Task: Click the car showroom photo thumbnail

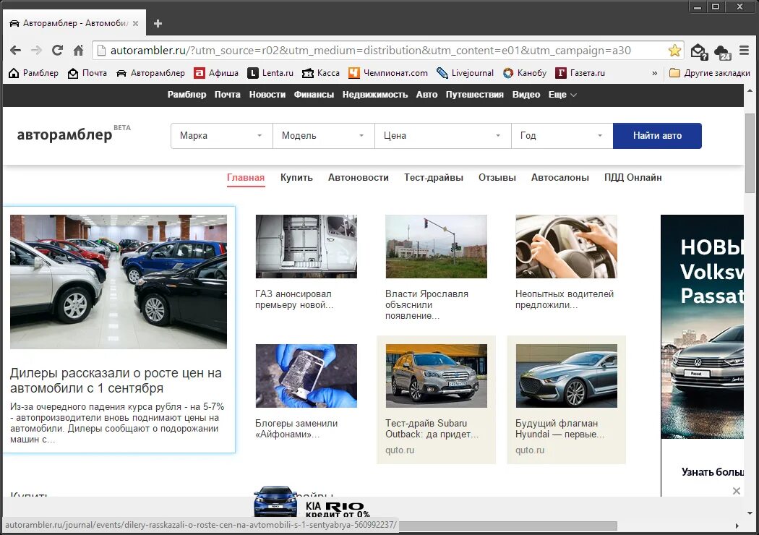Action: [x=119, y=282]
